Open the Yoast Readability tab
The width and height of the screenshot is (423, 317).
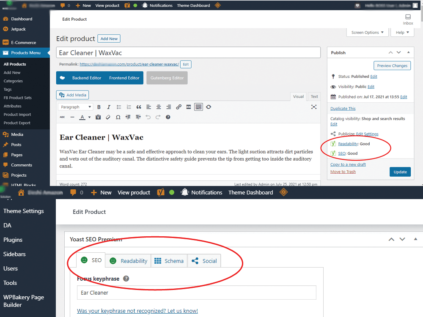point(129,261)
